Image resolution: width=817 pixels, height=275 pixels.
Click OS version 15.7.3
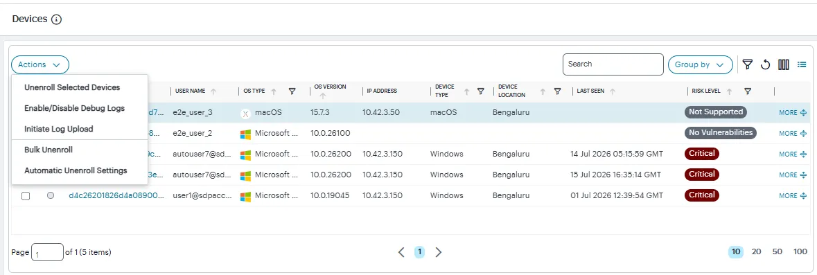(321, 112)
